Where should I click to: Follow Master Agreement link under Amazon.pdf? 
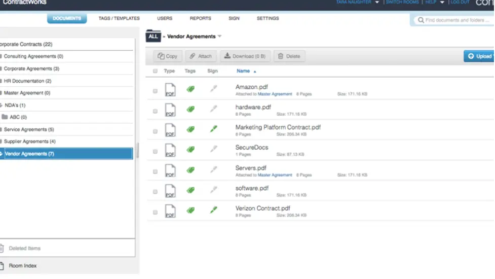click(275, 94)
